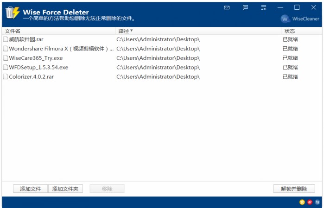Image resolution: width=324 pixels, height=208 pixels.
Task: Sort by the 路径 column arrow
Action: (x=132, y=31)
